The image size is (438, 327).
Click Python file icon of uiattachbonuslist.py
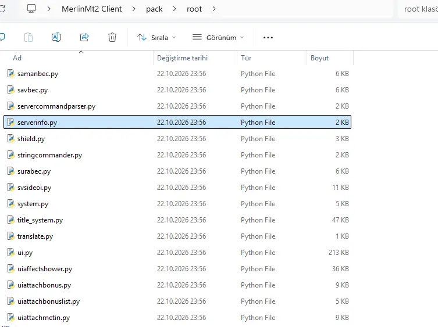click(x=10, y=301)
